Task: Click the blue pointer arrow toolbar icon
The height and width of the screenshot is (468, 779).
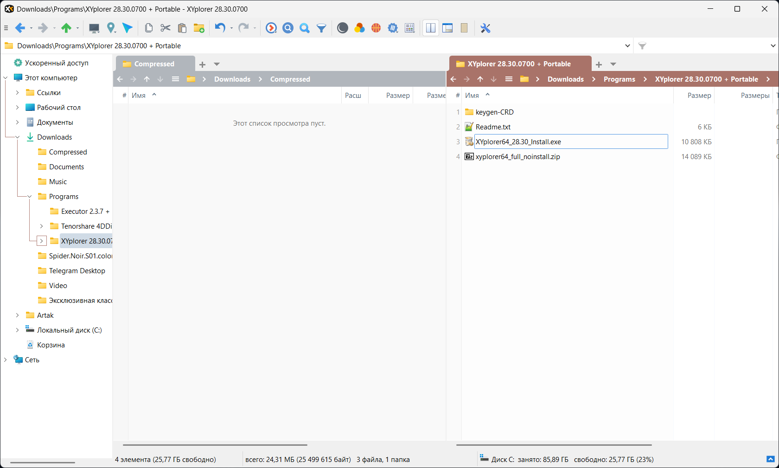Action: [128, 28]
